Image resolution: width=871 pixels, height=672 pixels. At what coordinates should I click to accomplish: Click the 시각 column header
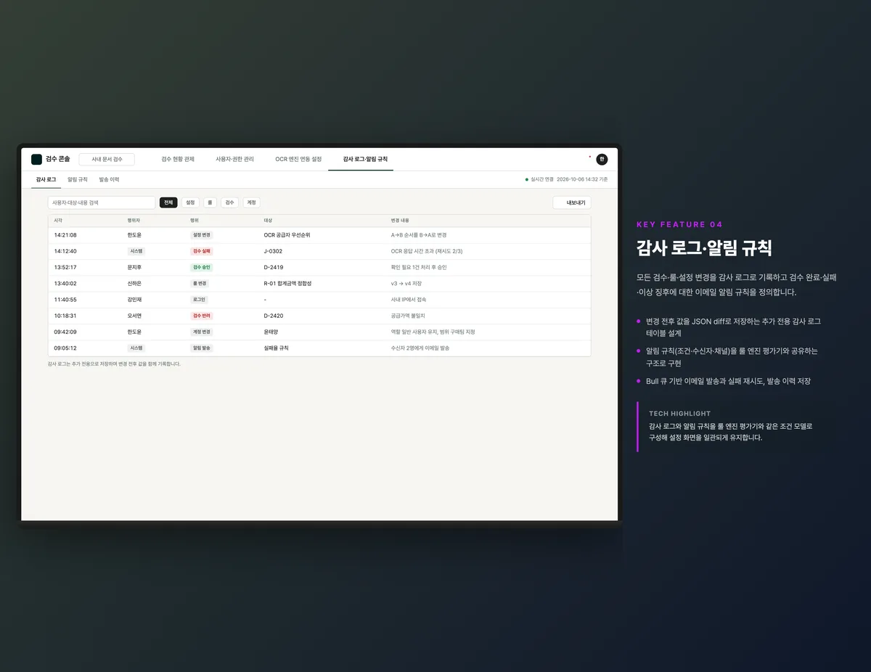[x=58, y=219]
